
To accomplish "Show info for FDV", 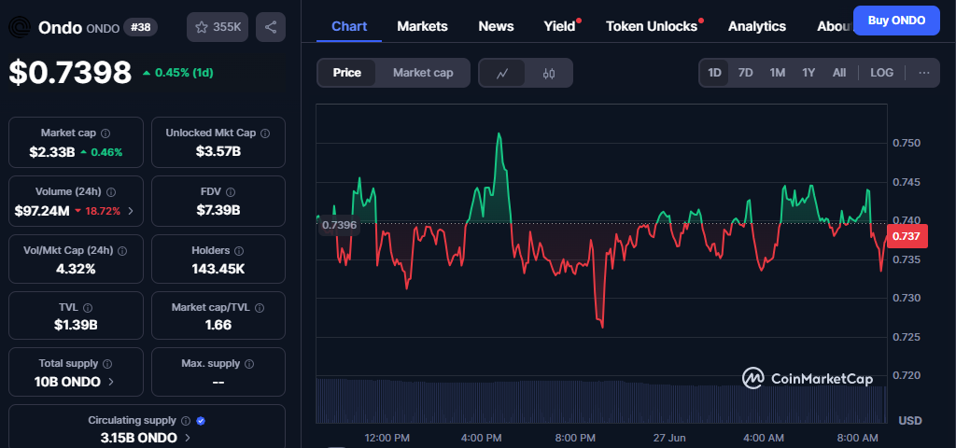I will click(231, 192).
